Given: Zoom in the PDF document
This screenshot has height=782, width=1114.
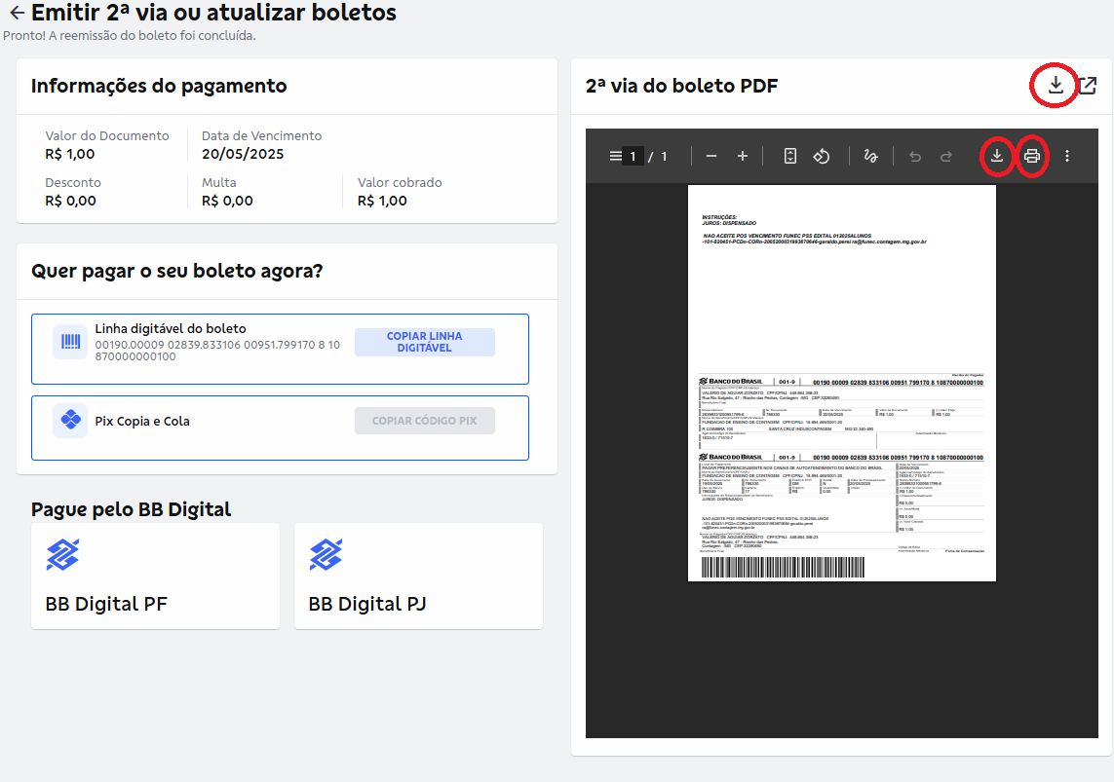Looking at the screenshot, I should pos(743,156).
